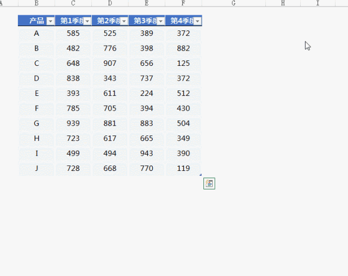Open the 第2季度 filter dropdown arrow
Image resolution: width=348 pixels, height=276 pixels.
click(124, 21)
